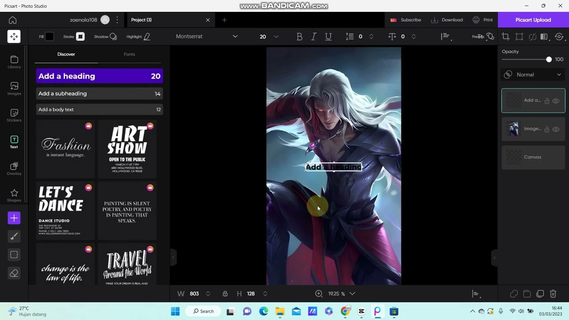This screenshot has height=320, width=569.
Task: Toggle italic formatting
Action: point(313,36)
